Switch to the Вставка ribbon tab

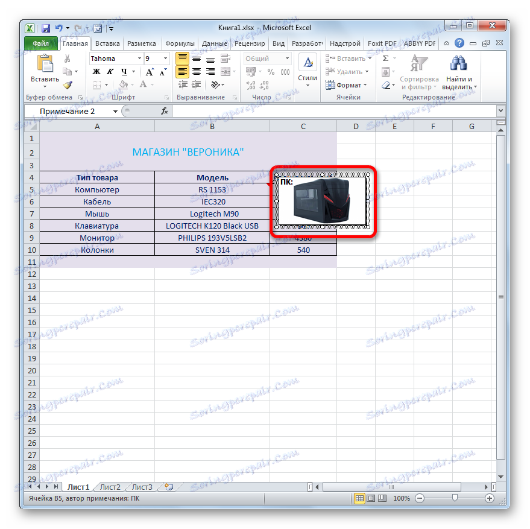click(x=107, y=43)
